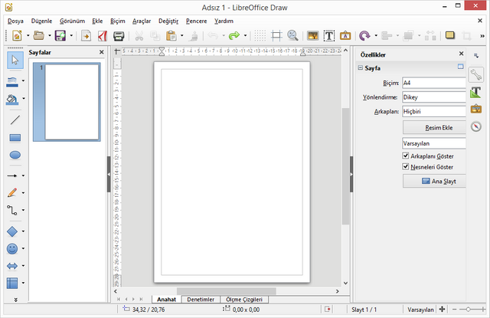Toggle Arkaplanı Göster checkbox
Screen dimensions: 490x318
(x=406, y=156)
